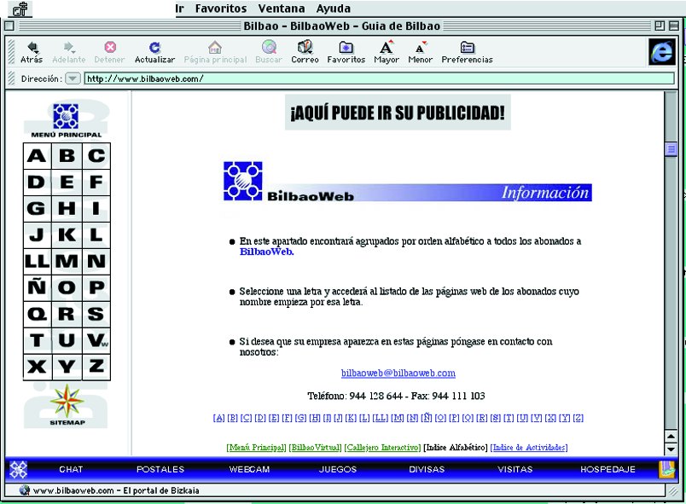Open the Ir menu
The height and width of the screenshot is (504, 686).
coord(180,9)
